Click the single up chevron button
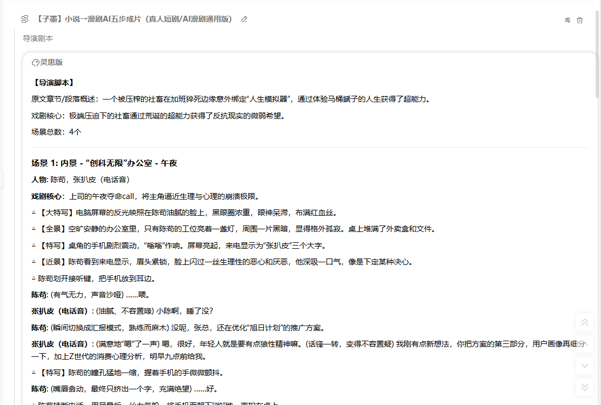This screenshot has height=405, width=601. coord(585,344)
